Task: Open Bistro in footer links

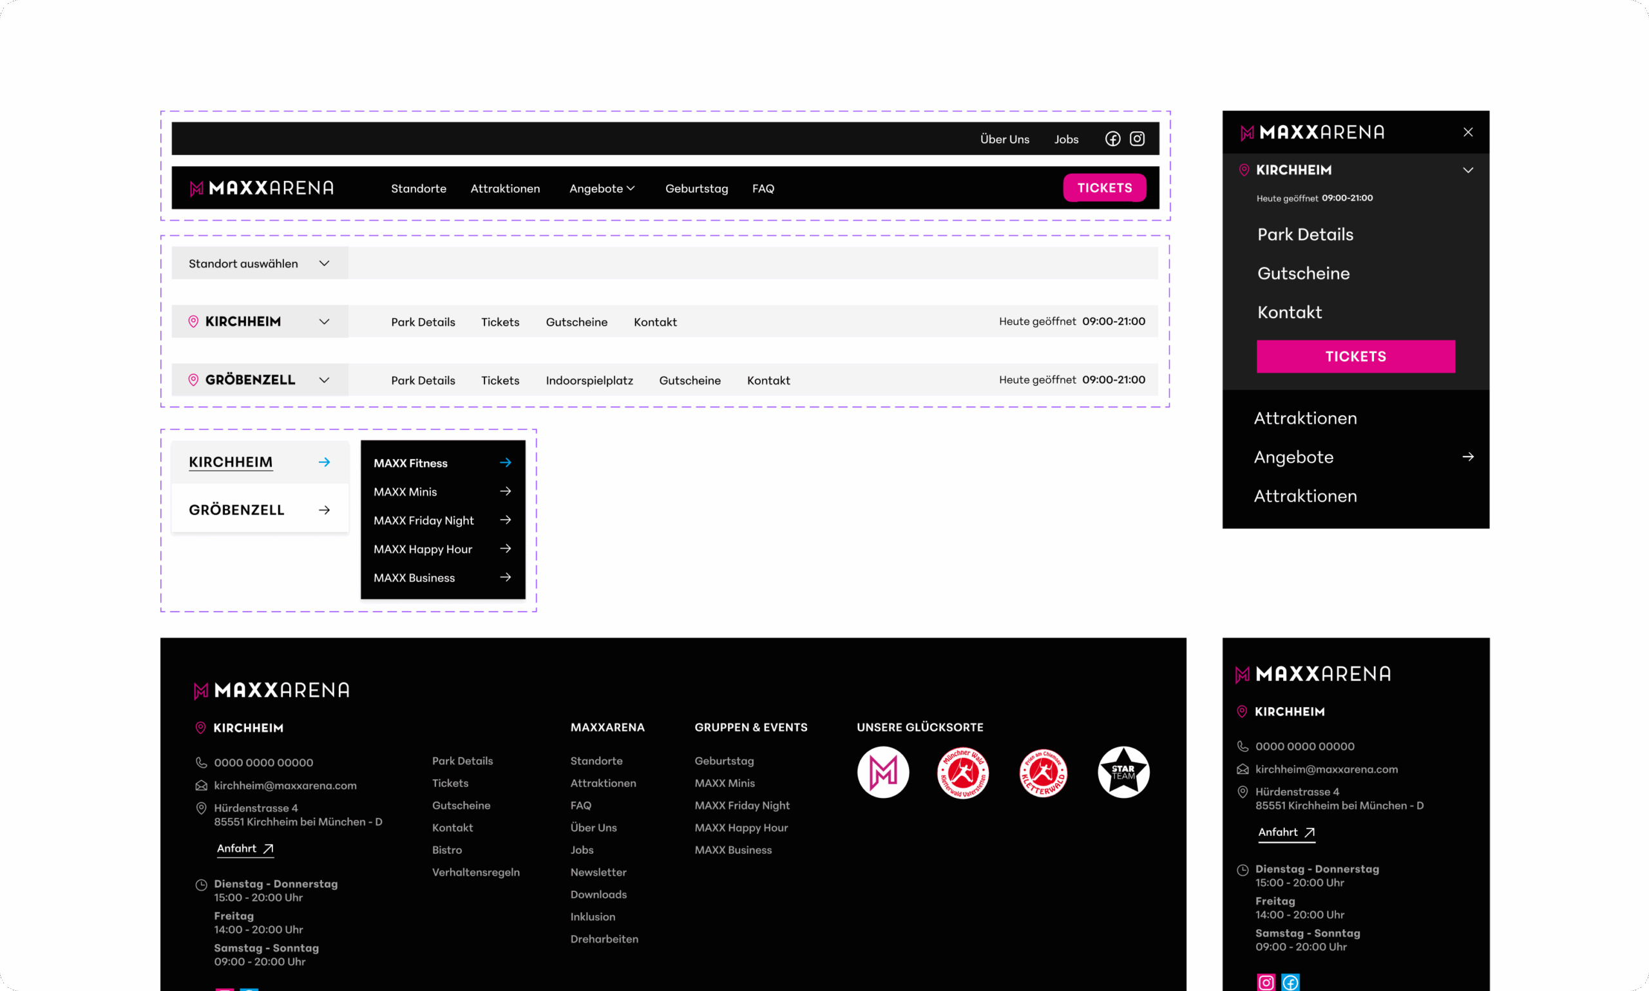Action: click(447, 850)
